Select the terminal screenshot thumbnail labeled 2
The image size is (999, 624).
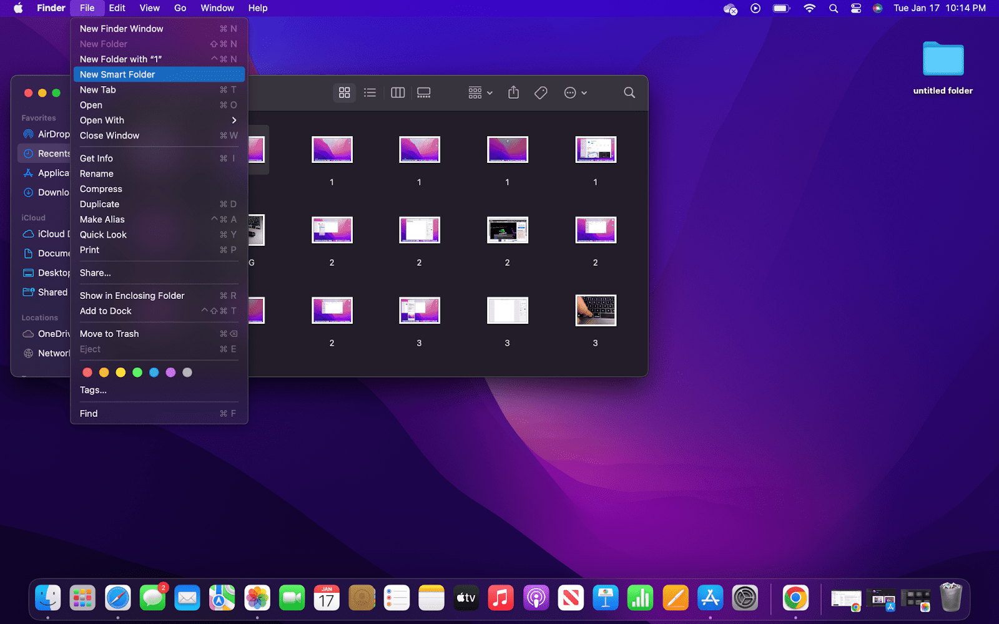click(508, 230)
